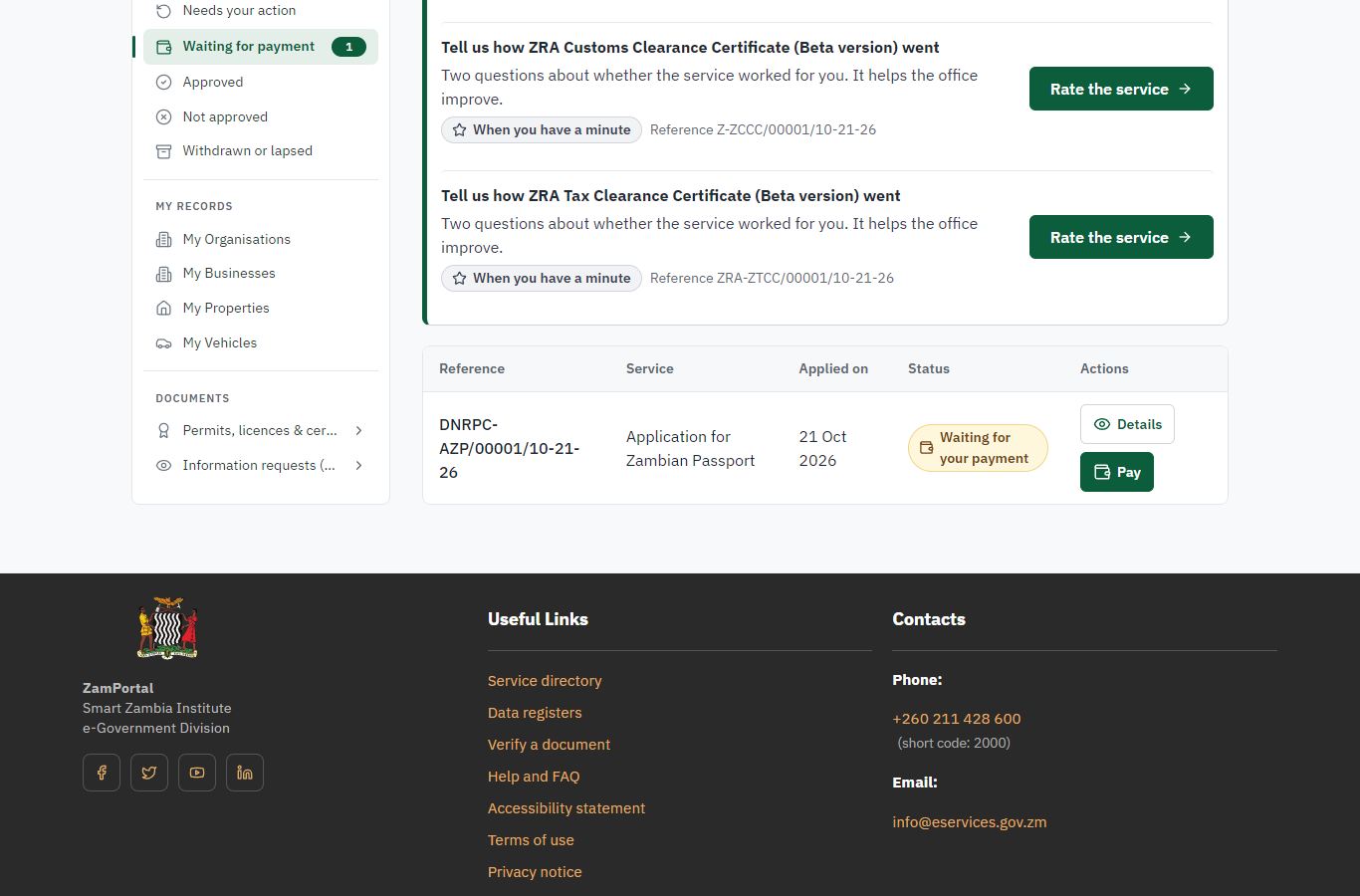
Task: Click the Withdrawn or lapsed archive icon
Action: coord(164,151)
